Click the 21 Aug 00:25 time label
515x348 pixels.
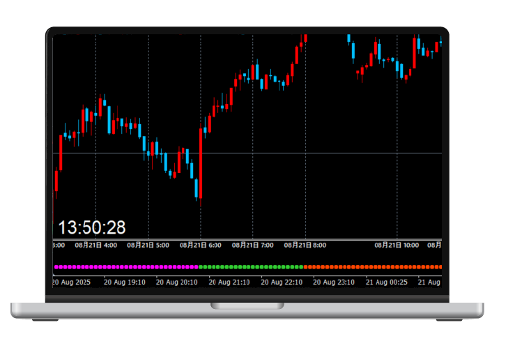[386, 282]
